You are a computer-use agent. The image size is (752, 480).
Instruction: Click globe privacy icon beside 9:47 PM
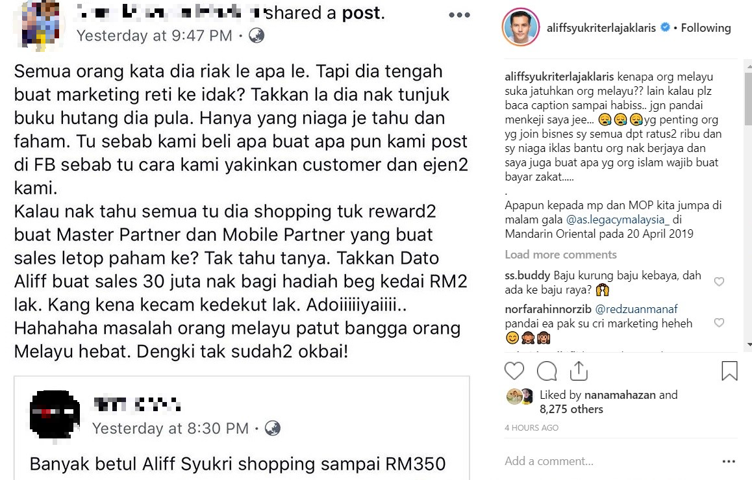point(257,36)
